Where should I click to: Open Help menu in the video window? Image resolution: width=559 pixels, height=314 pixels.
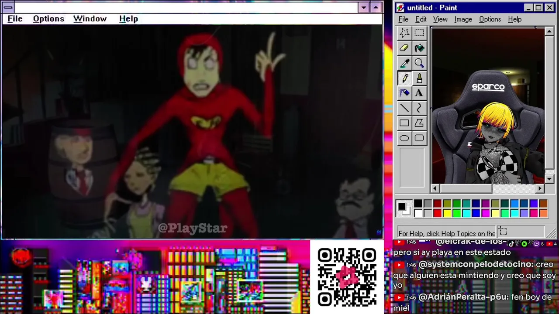click(x=128, y=19)
